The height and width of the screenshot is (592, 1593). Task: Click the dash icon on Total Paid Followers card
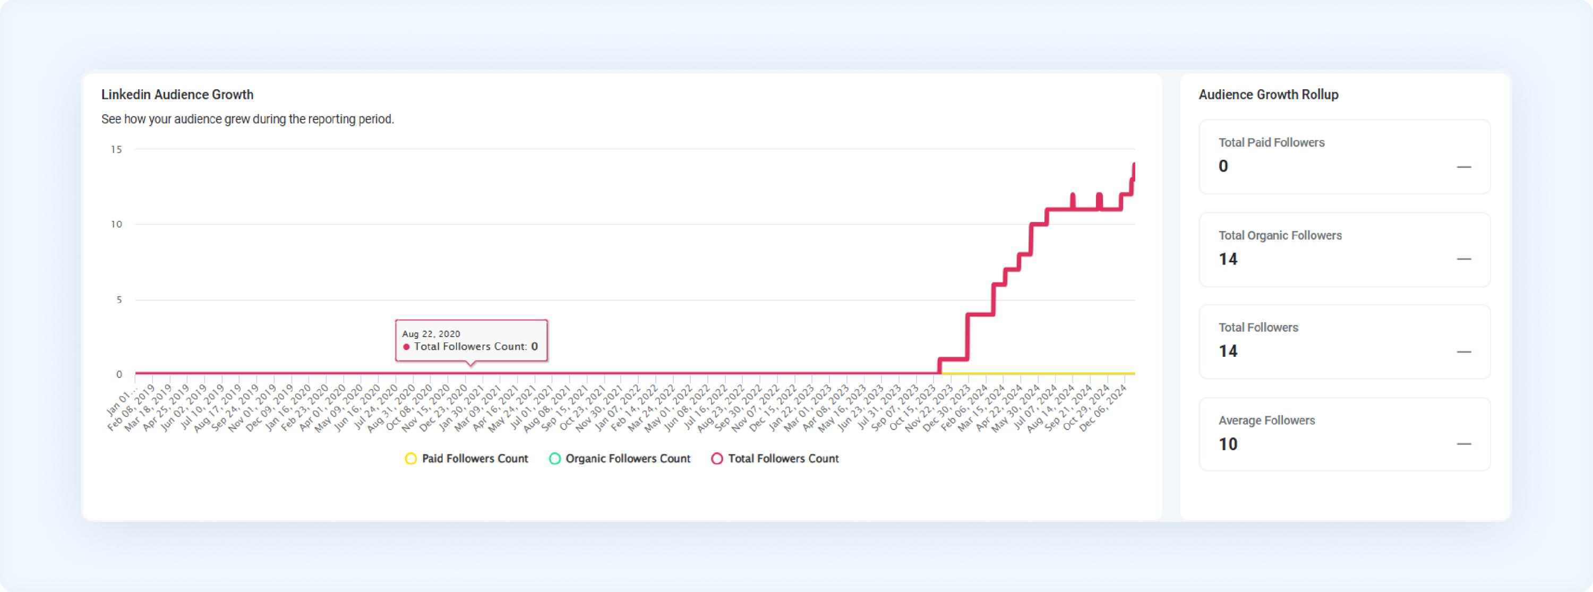pyautogui.click(x=1463, y=167)
